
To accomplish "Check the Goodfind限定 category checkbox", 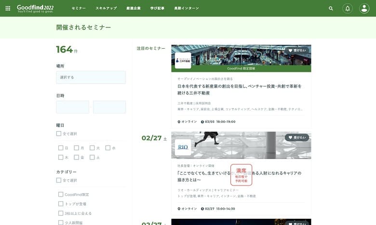I will [x=61, y=194].
